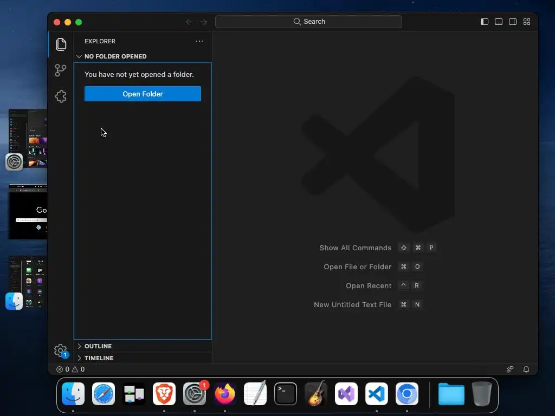Image resolution: width=555 pixels, height=416 pixels.
Task: Click the EXPLORER panel title
Action: 100,41
